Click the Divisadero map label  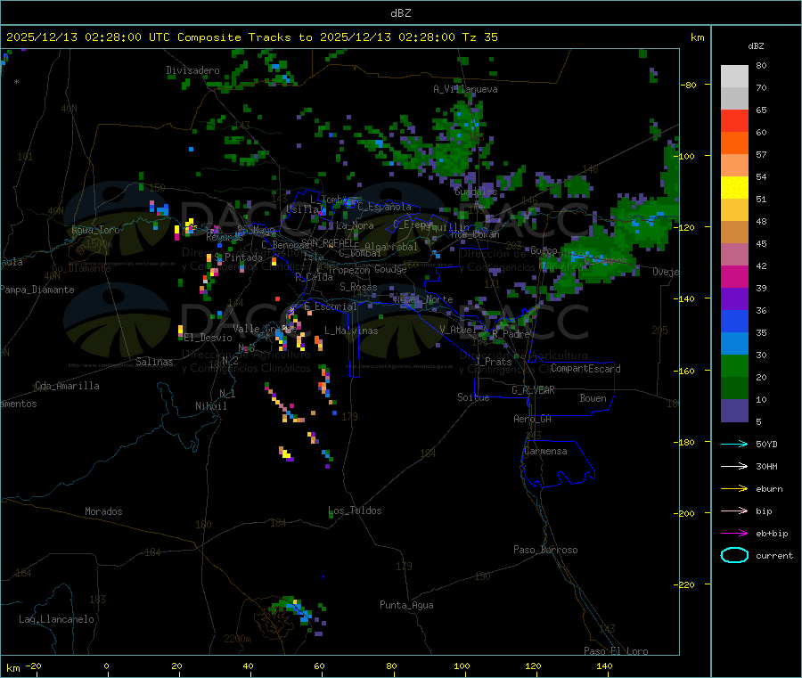[192, 70]
